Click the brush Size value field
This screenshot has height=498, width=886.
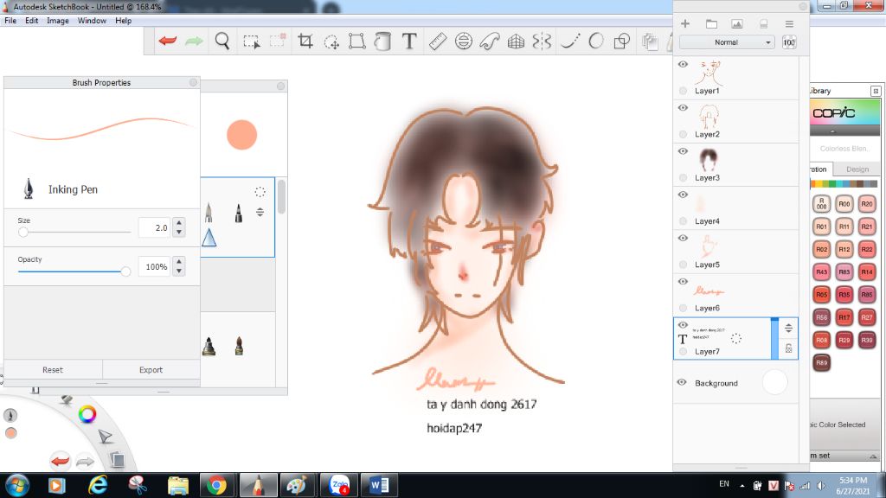pyautogui.click(x=154, y=227)
